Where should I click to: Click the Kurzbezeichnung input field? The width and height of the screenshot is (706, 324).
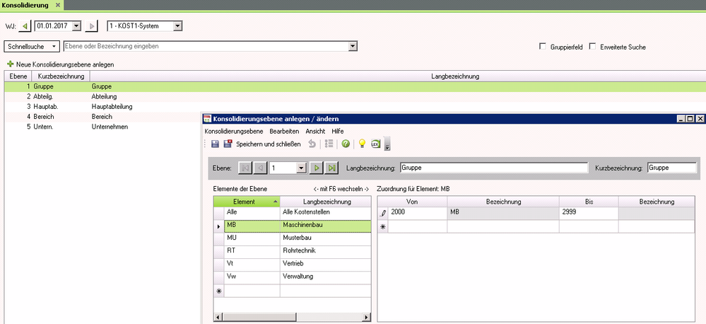672,168
